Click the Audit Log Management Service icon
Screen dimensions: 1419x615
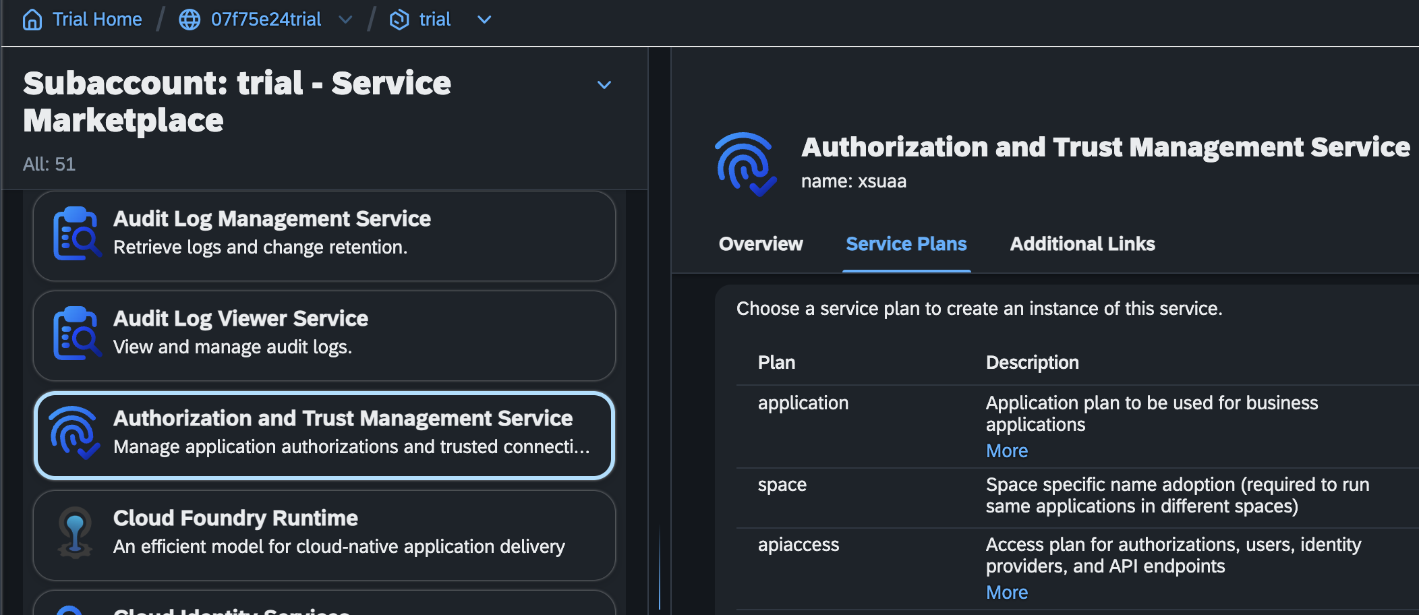(77, 233)
